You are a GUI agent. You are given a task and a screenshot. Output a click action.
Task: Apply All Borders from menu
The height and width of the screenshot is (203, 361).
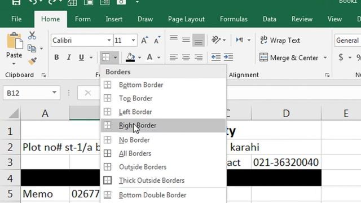163,153
